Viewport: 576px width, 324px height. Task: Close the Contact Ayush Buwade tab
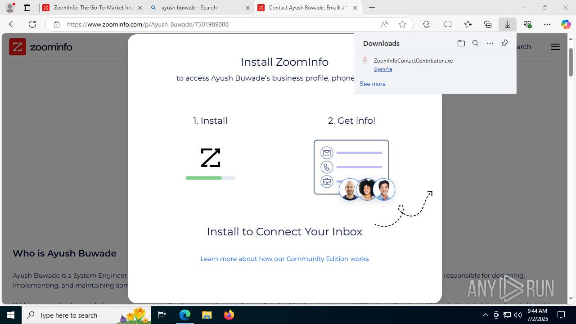coord(355,8)
